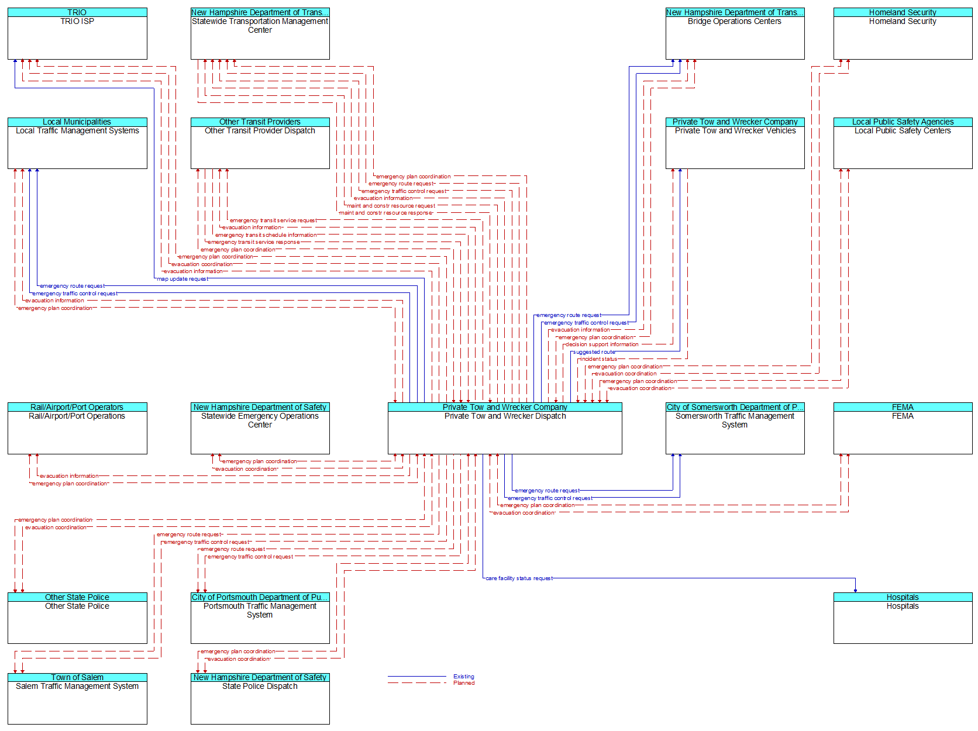This screenshot has width=978, height=731.
Task: Open the Bridge Operations Centers node
Action: pos(735,34)
